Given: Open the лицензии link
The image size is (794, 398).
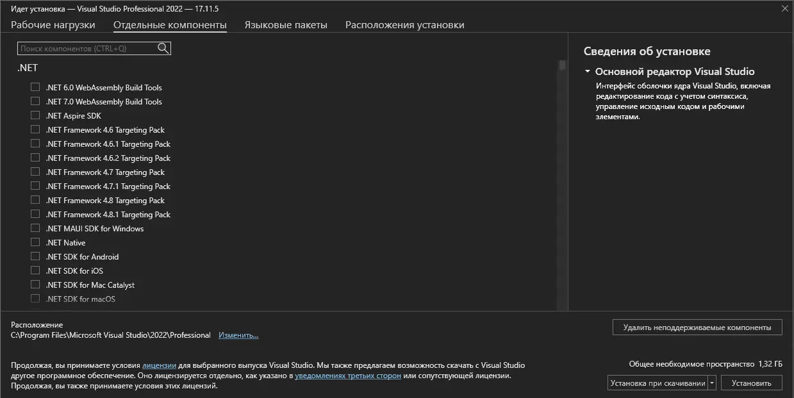Looking at the screenshot, I should 159,365.
